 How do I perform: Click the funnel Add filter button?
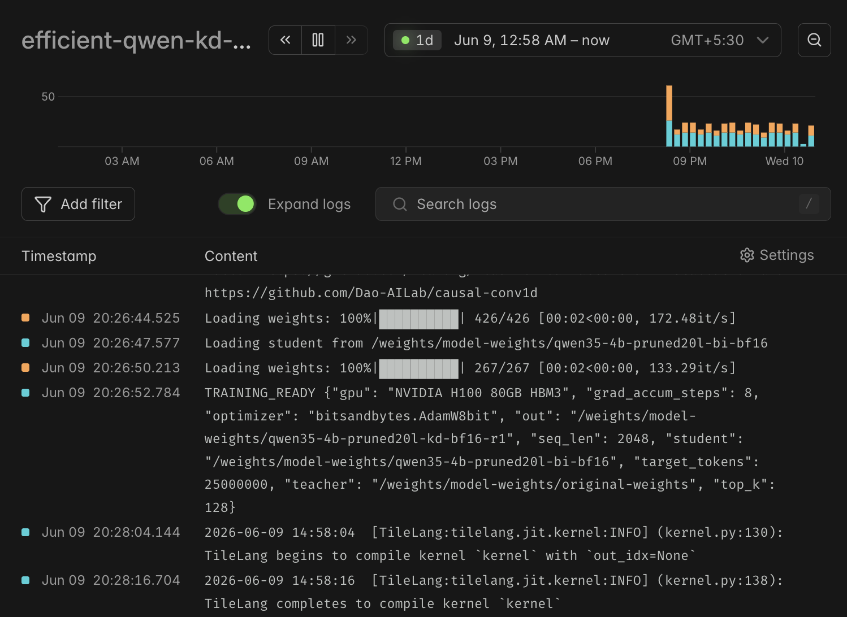click(x=78, y=204)
